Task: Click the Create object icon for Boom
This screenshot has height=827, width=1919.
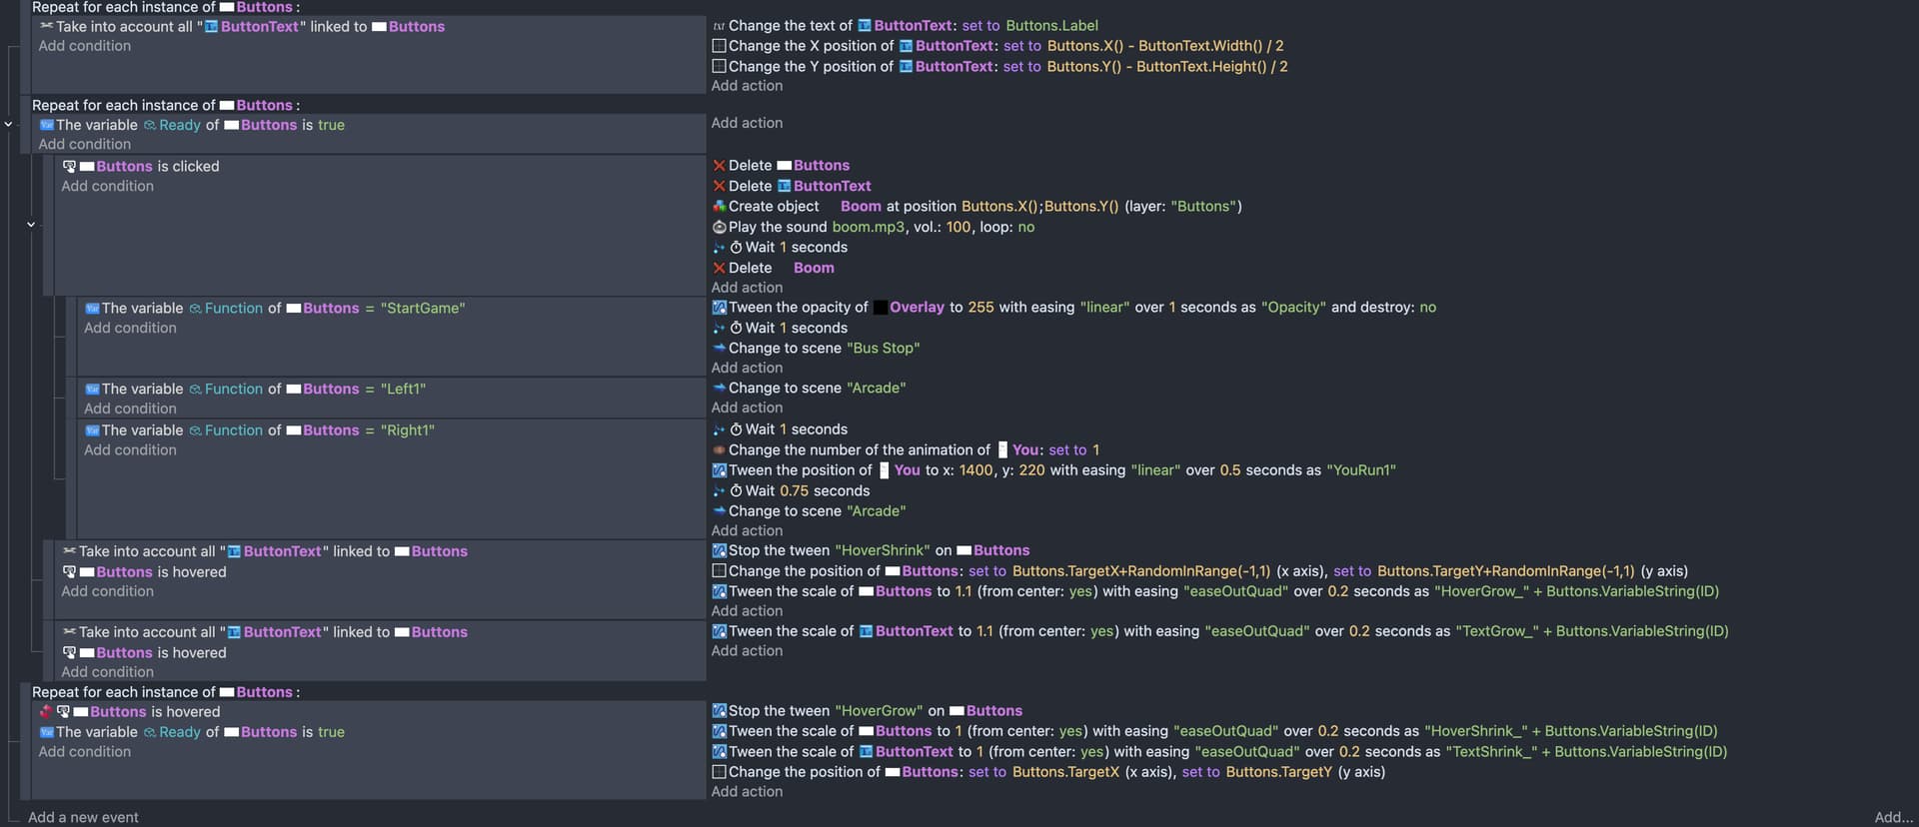Action: pos(719,207)
